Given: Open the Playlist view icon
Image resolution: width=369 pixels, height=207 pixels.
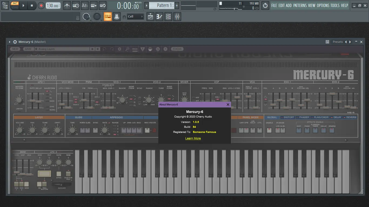Looking at the screenshot, I should [x=150, y=17].
